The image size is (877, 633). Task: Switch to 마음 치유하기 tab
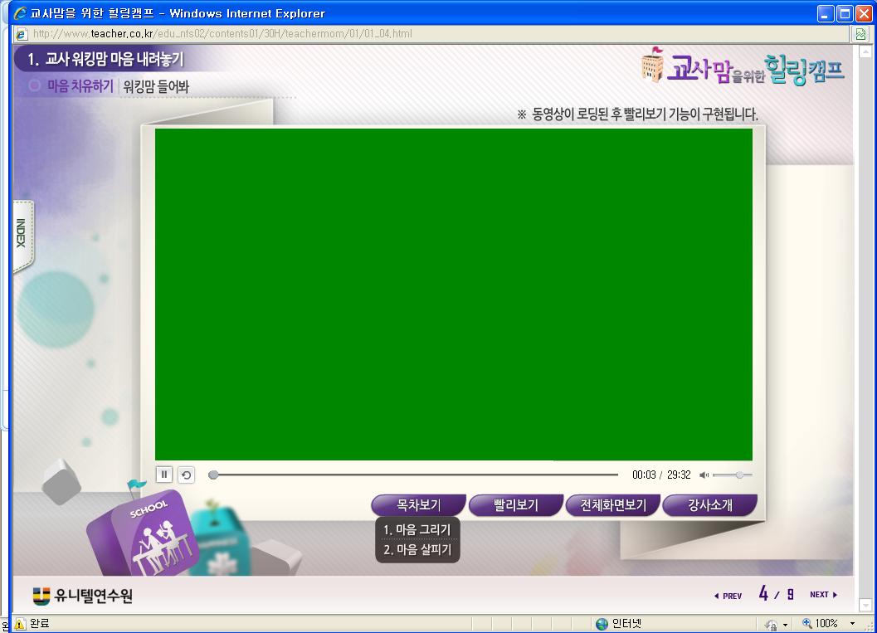80,85
